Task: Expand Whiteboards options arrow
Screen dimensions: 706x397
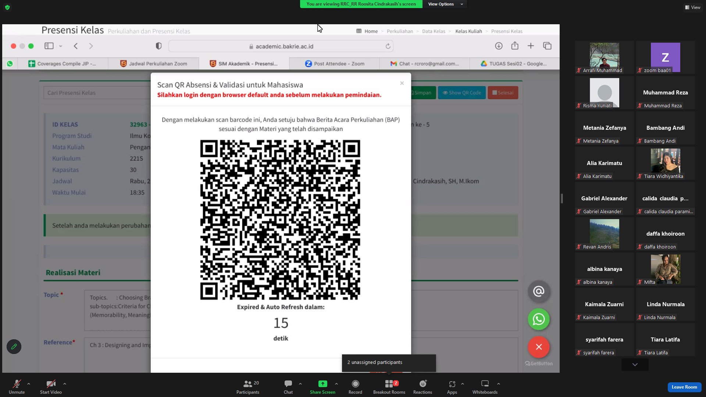Action: point(499,384)
